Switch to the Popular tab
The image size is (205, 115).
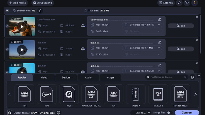(22, 77)
